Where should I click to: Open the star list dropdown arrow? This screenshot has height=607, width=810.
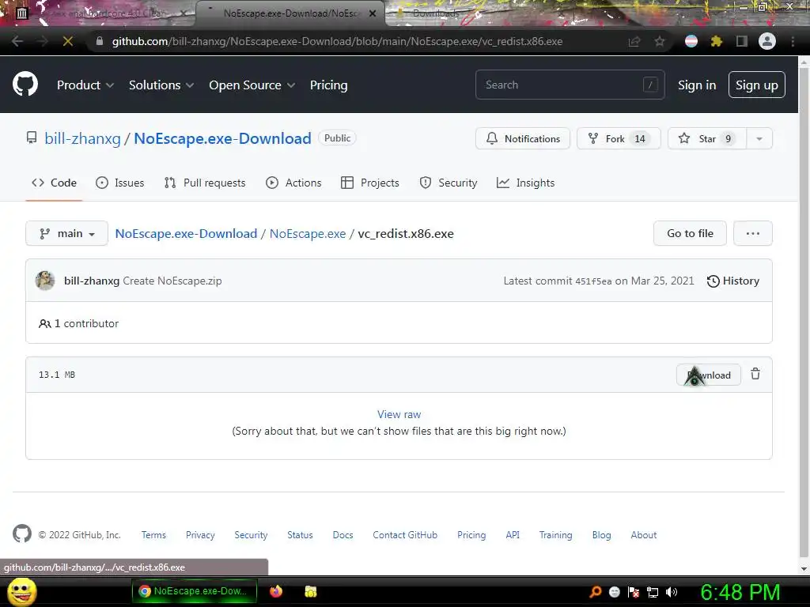759,138
